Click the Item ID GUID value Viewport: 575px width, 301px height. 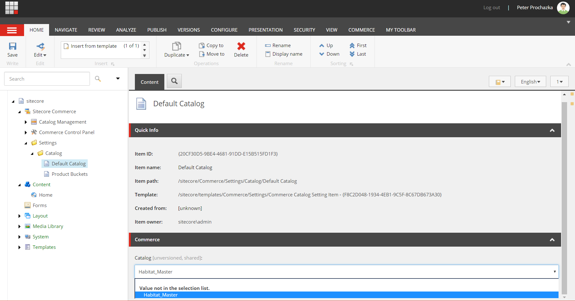(228, 154)
